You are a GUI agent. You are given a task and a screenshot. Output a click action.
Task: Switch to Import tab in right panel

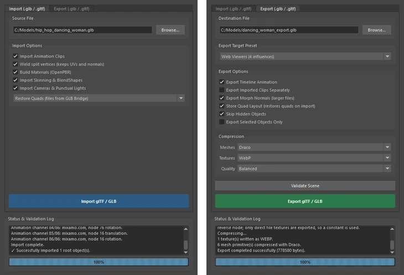(x=233, y=9)
